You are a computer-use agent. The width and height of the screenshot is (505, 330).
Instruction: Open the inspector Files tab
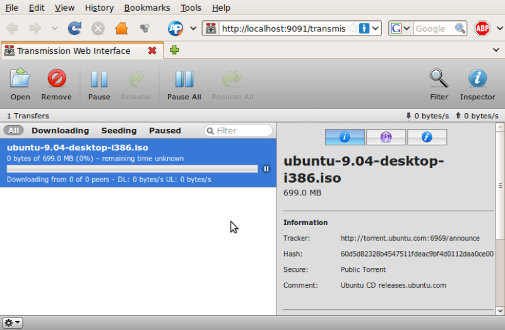[x=427, y=137]
